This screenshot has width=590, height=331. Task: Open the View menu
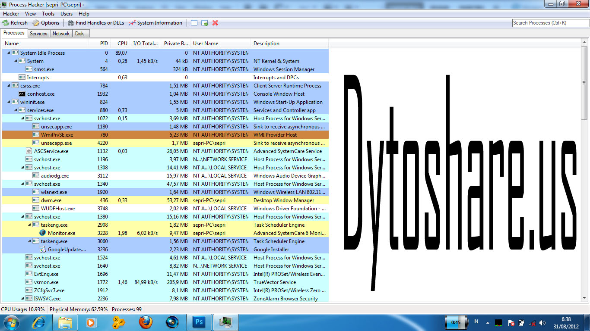(31, 14)
